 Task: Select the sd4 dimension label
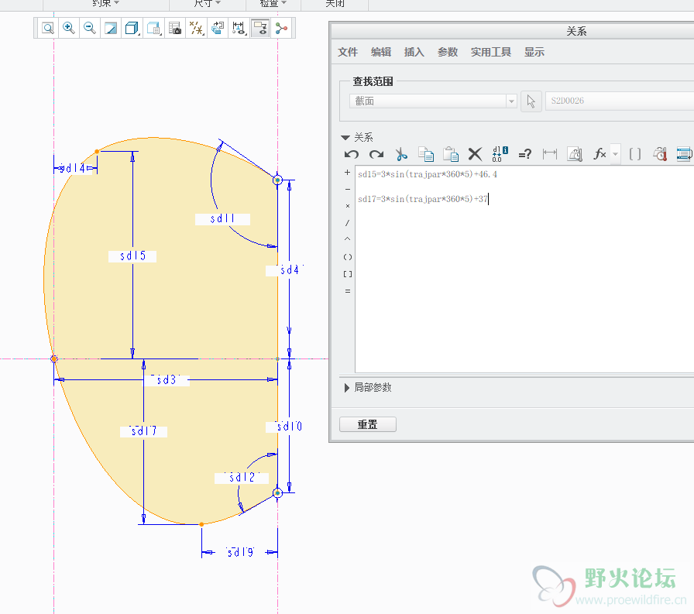[290, 270]
